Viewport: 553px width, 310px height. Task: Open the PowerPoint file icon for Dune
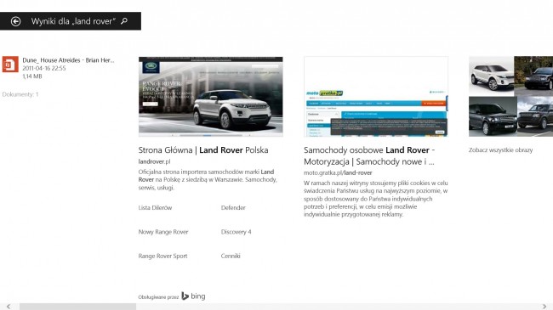pos(10,64)
